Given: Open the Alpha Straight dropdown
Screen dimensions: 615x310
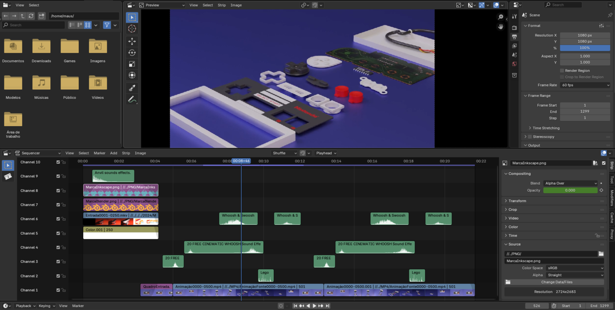Looking at the screenshot, I should point(575,275).
